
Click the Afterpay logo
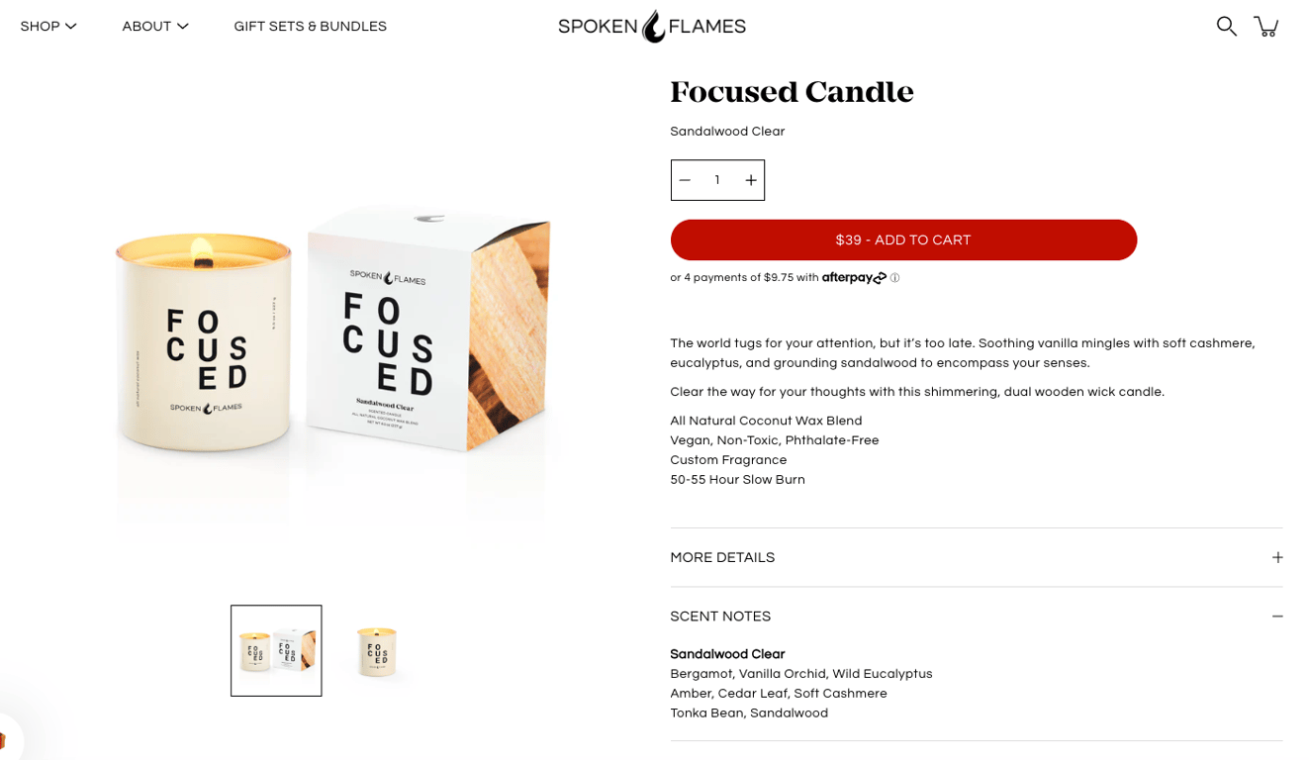click(853, 277)
